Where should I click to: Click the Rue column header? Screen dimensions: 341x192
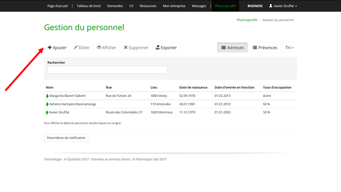point(109,87)
